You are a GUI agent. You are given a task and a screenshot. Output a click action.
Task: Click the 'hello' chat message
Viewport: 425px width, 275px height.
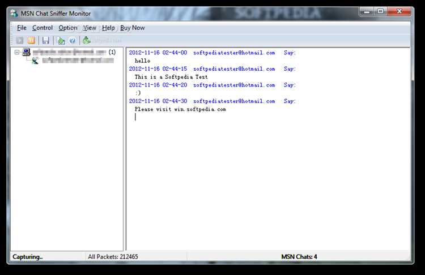tap(142, 61)
